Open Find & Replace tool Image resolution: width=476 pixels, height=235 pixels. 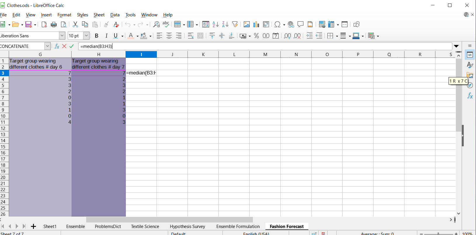point(157,25)
